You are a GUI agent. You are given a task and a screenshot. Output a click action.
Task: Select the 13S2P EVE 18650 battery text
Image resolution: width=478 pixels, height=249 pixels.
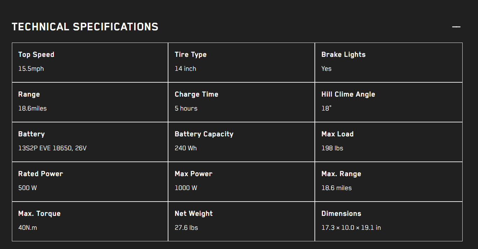pos(52,148)
